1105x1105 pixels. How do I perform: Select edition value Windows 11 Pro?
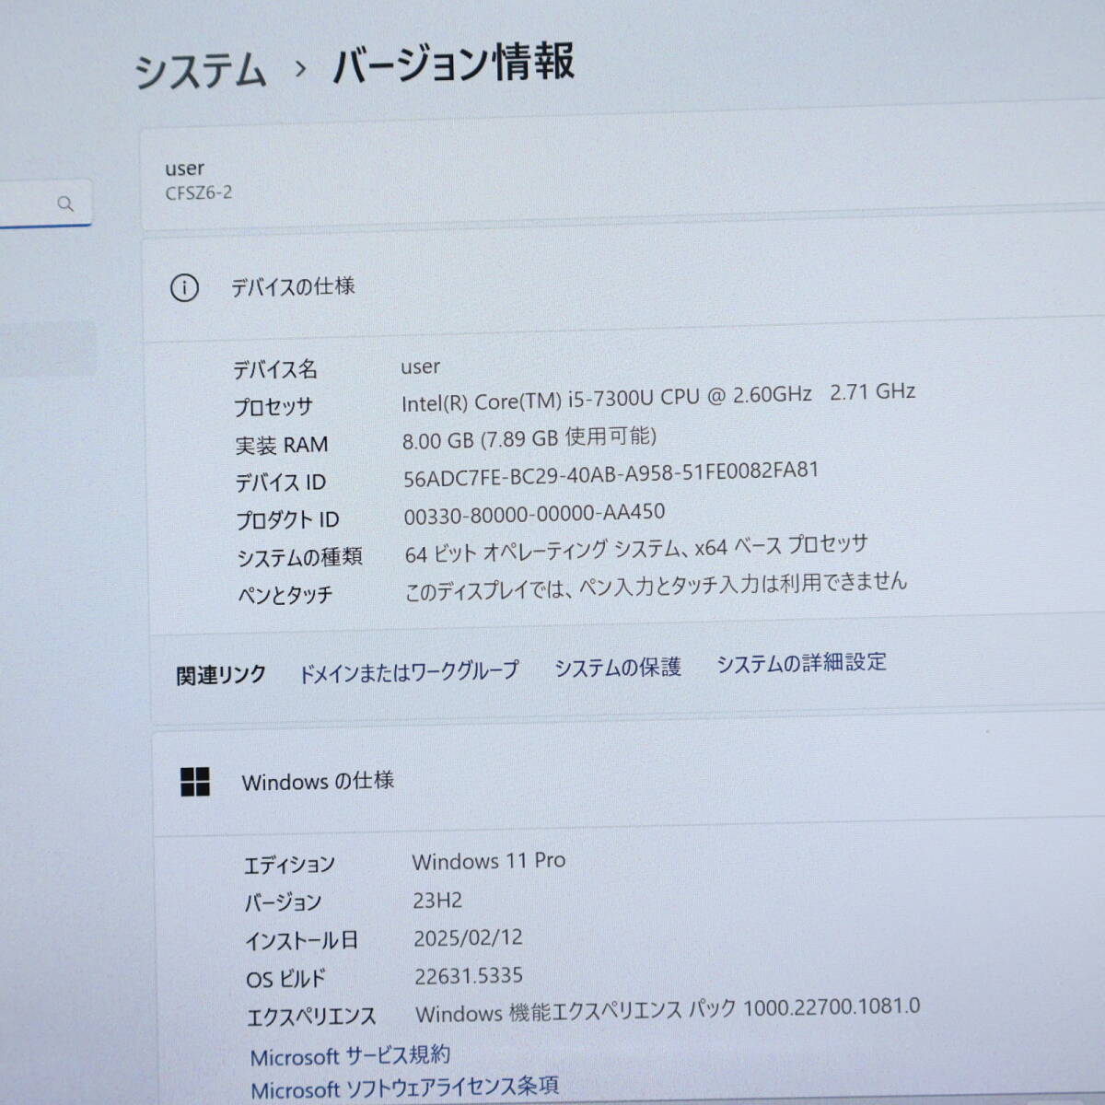(x=489, y=861)
